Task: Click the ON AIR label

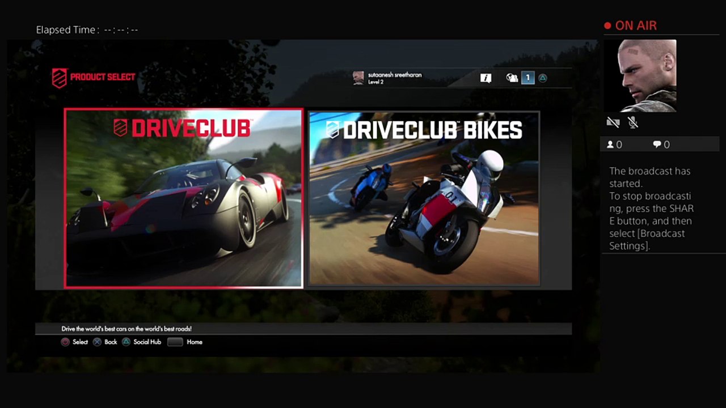Action: 636,25
